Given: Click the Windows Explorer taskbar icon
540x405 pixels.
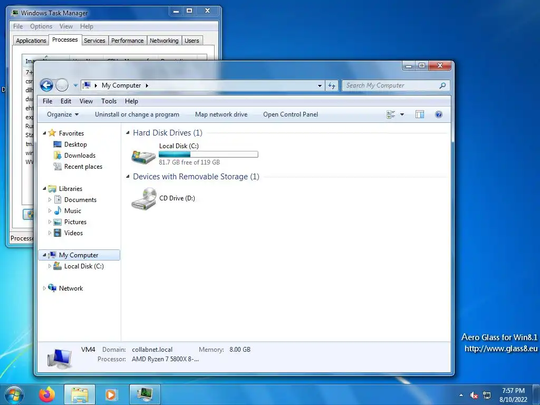Looking at the screenshot, I should tap(80, 394).
